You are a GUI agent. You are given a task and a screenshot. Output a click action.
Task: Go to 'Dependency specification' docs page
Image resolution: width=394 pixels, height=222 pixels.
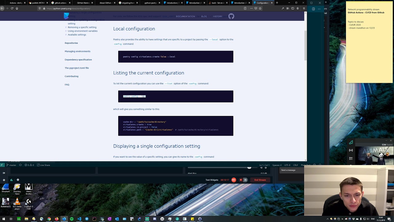click(x=78, y=60)
